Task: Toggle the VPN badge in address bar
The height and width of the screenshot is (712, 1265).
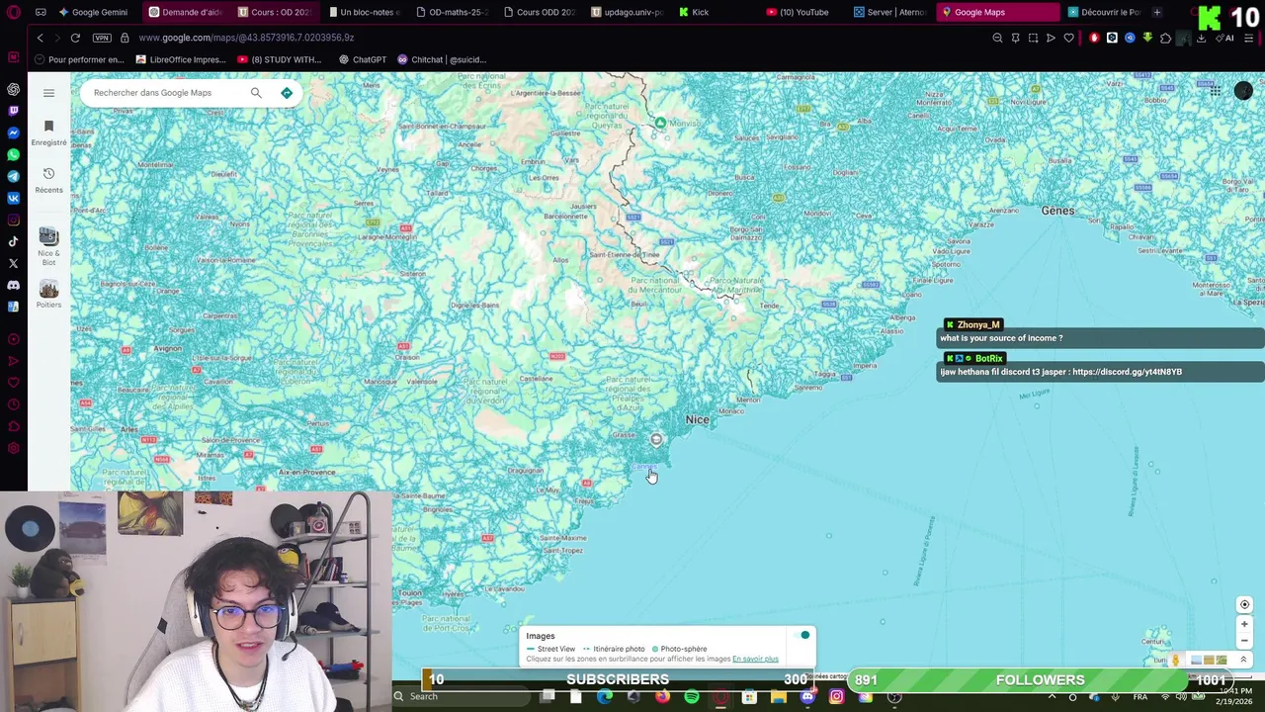Action: tap(102, 38)
